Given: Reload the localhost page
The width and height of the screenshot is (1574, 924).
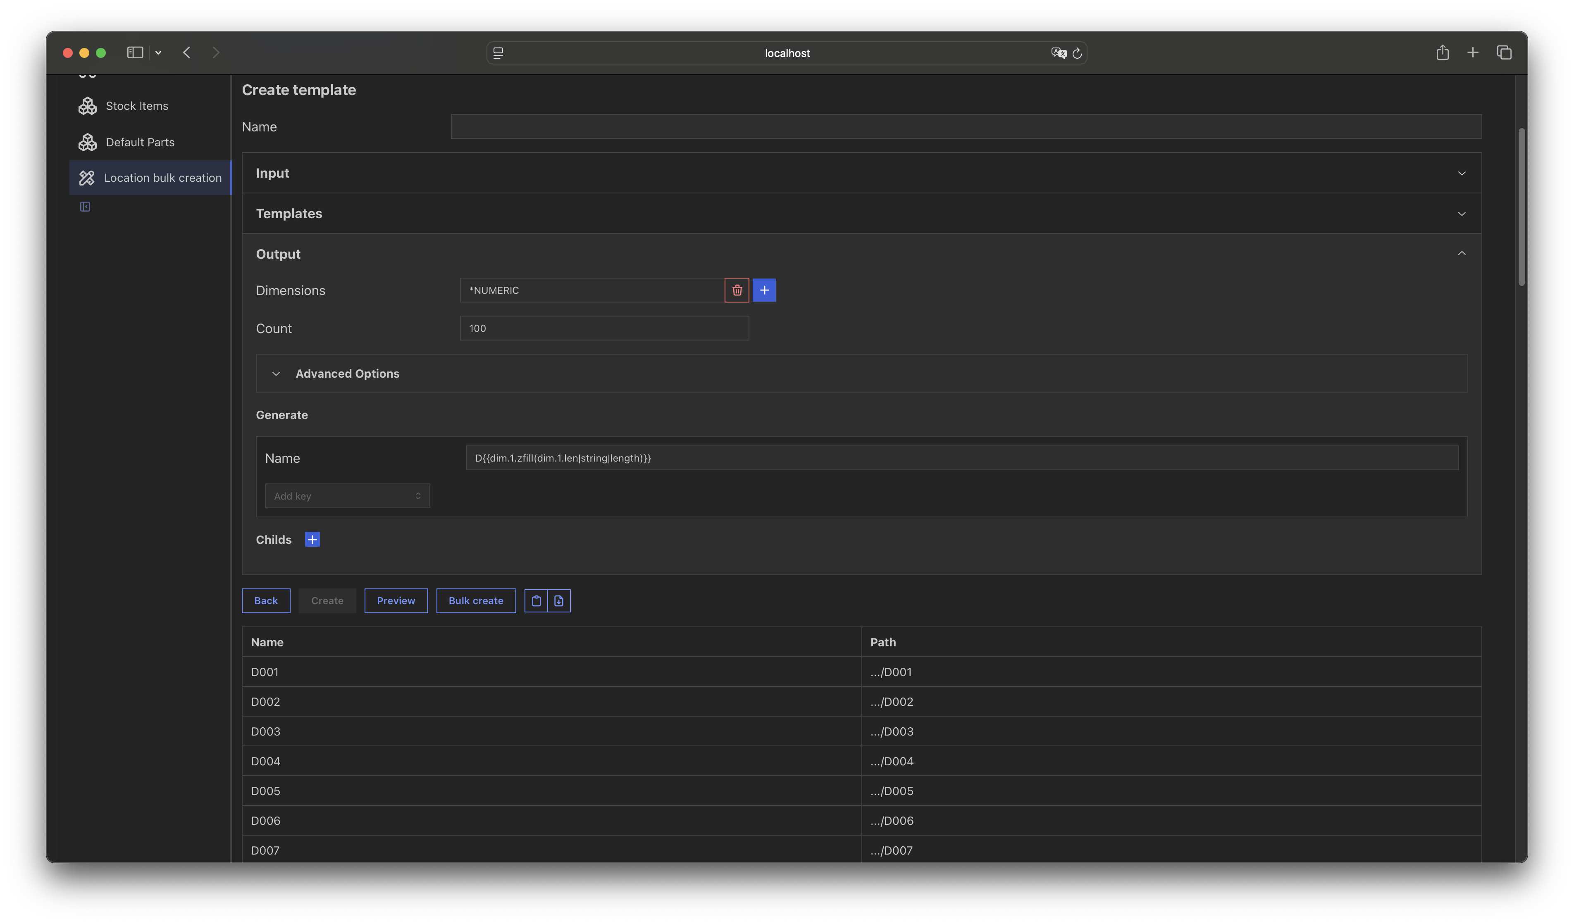Looking at the screenshot, I should pos(1077,53).
